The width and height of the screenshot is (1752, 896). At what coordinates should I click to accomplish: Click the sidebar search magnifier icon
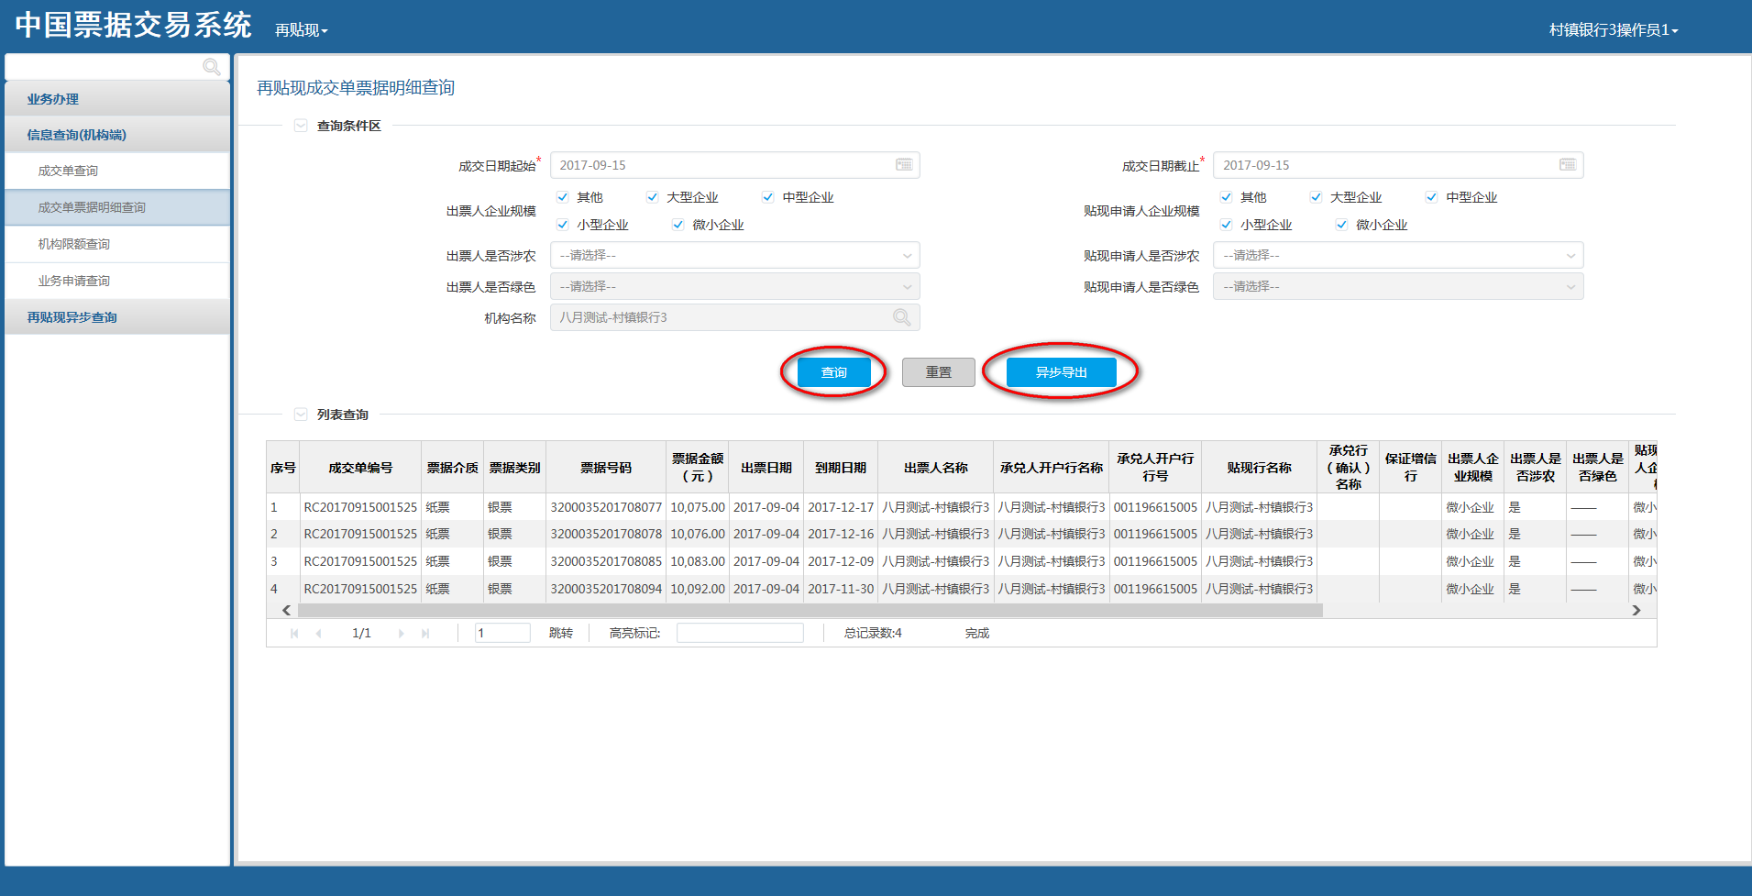(212, 67)
